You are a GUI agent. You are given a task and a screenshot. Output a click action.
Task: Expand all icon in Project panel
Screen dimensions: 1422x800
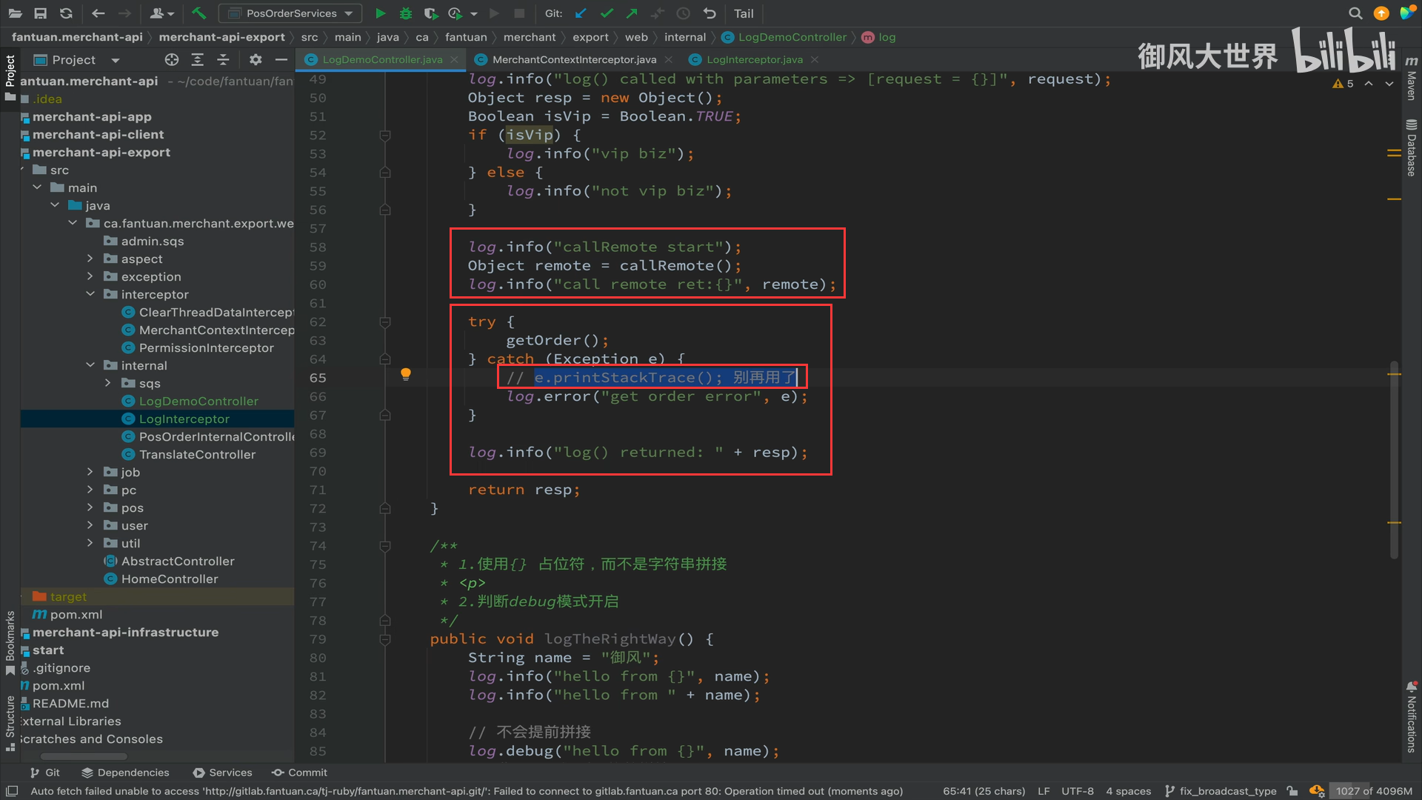[x=197, y=60]
